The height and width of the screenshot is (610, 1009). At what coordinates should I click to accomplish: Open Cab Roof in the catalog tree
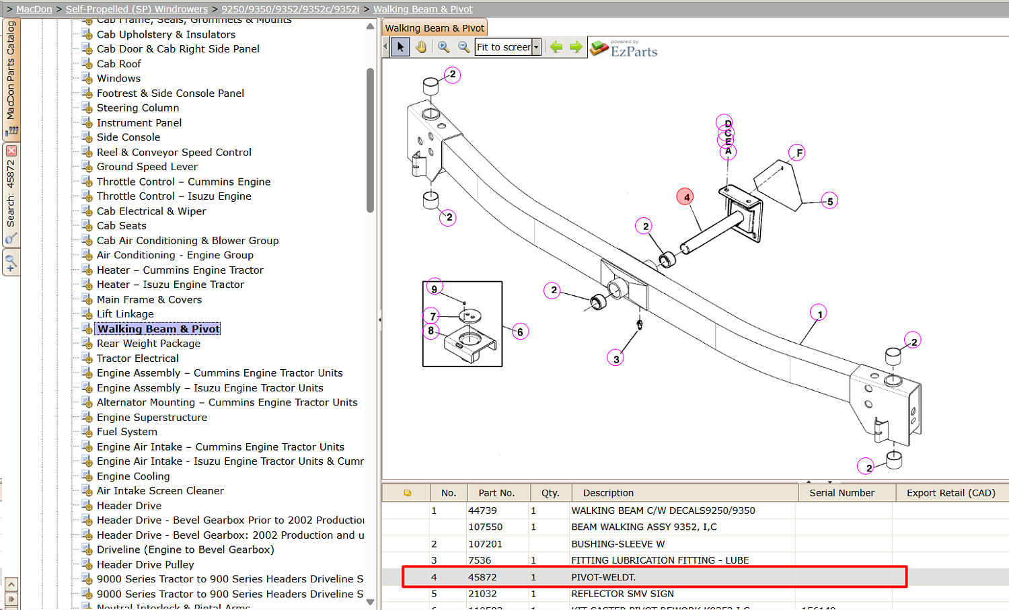pyautogui.click(x=119, y=64)
